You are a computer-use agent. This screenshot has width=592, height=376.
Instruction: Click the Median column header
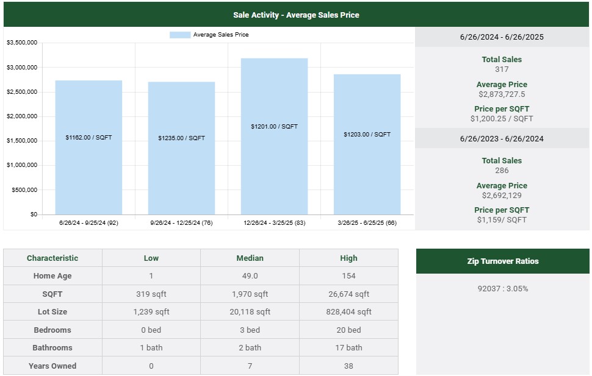click(250, 258)
